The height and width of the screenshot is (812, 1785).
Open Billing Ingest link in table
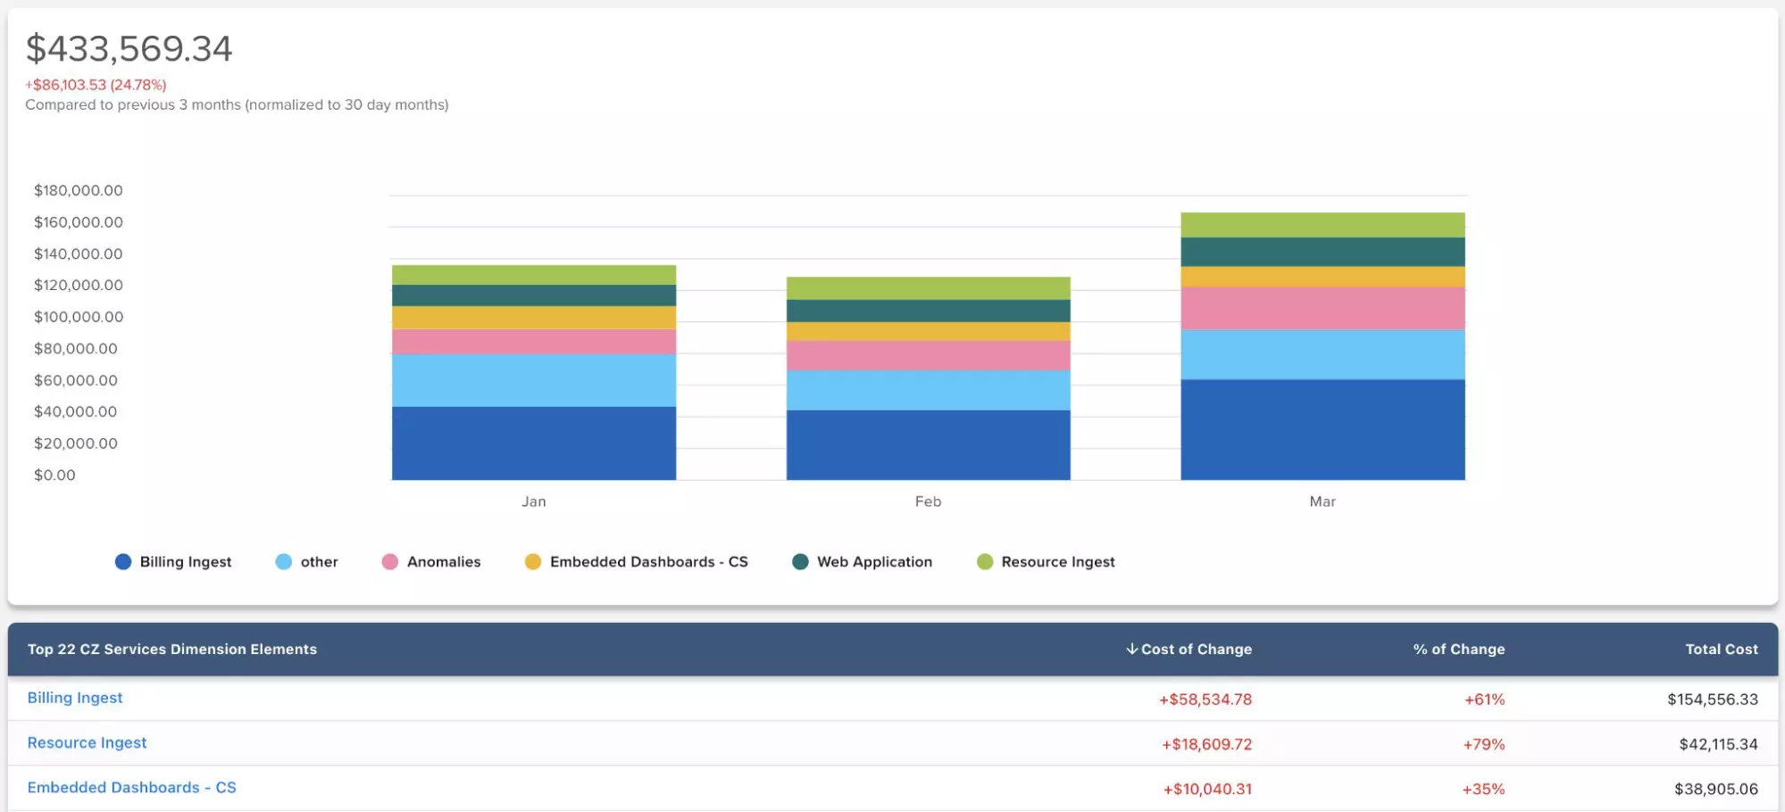[75, 698]
